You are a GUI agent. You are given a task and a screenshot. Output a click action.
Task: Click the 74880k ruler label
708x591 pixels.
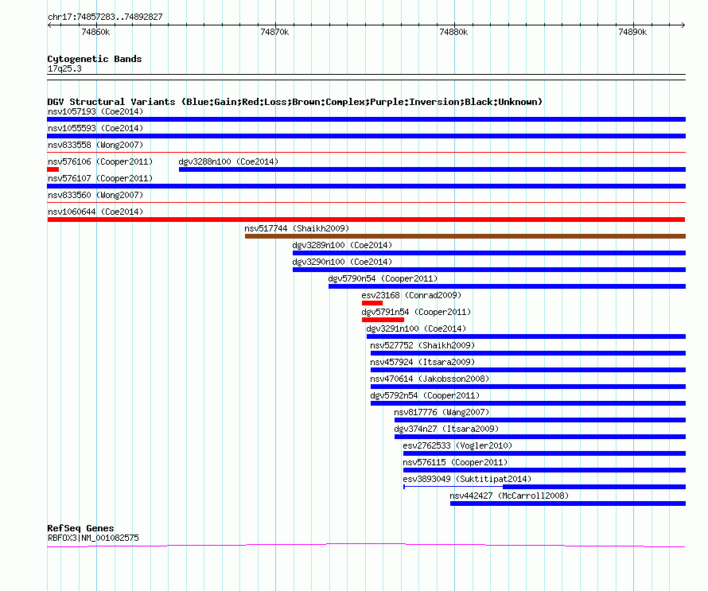(x=453, y=32)
